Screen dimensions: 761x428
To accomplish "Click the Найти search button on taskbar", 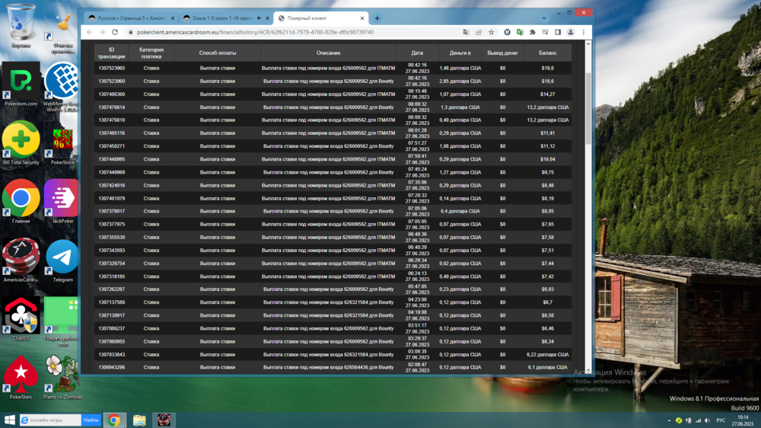I will pos(91,420).
